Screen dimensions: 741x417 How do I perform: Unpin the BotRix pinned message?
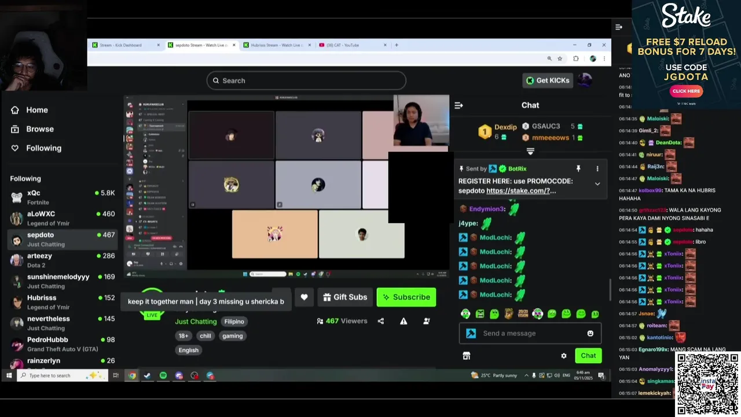pyautogui.click(x=578, y=169)
